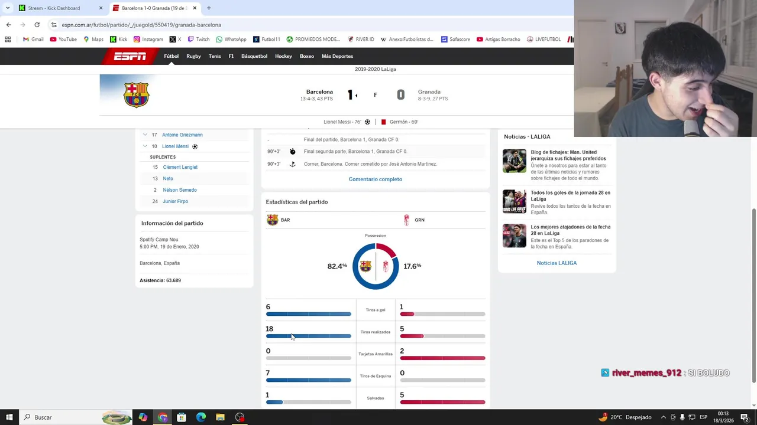Expand Lionel Messi player details
The width and height of the screenshot is (757, 425).
click(x=145, y=146)
